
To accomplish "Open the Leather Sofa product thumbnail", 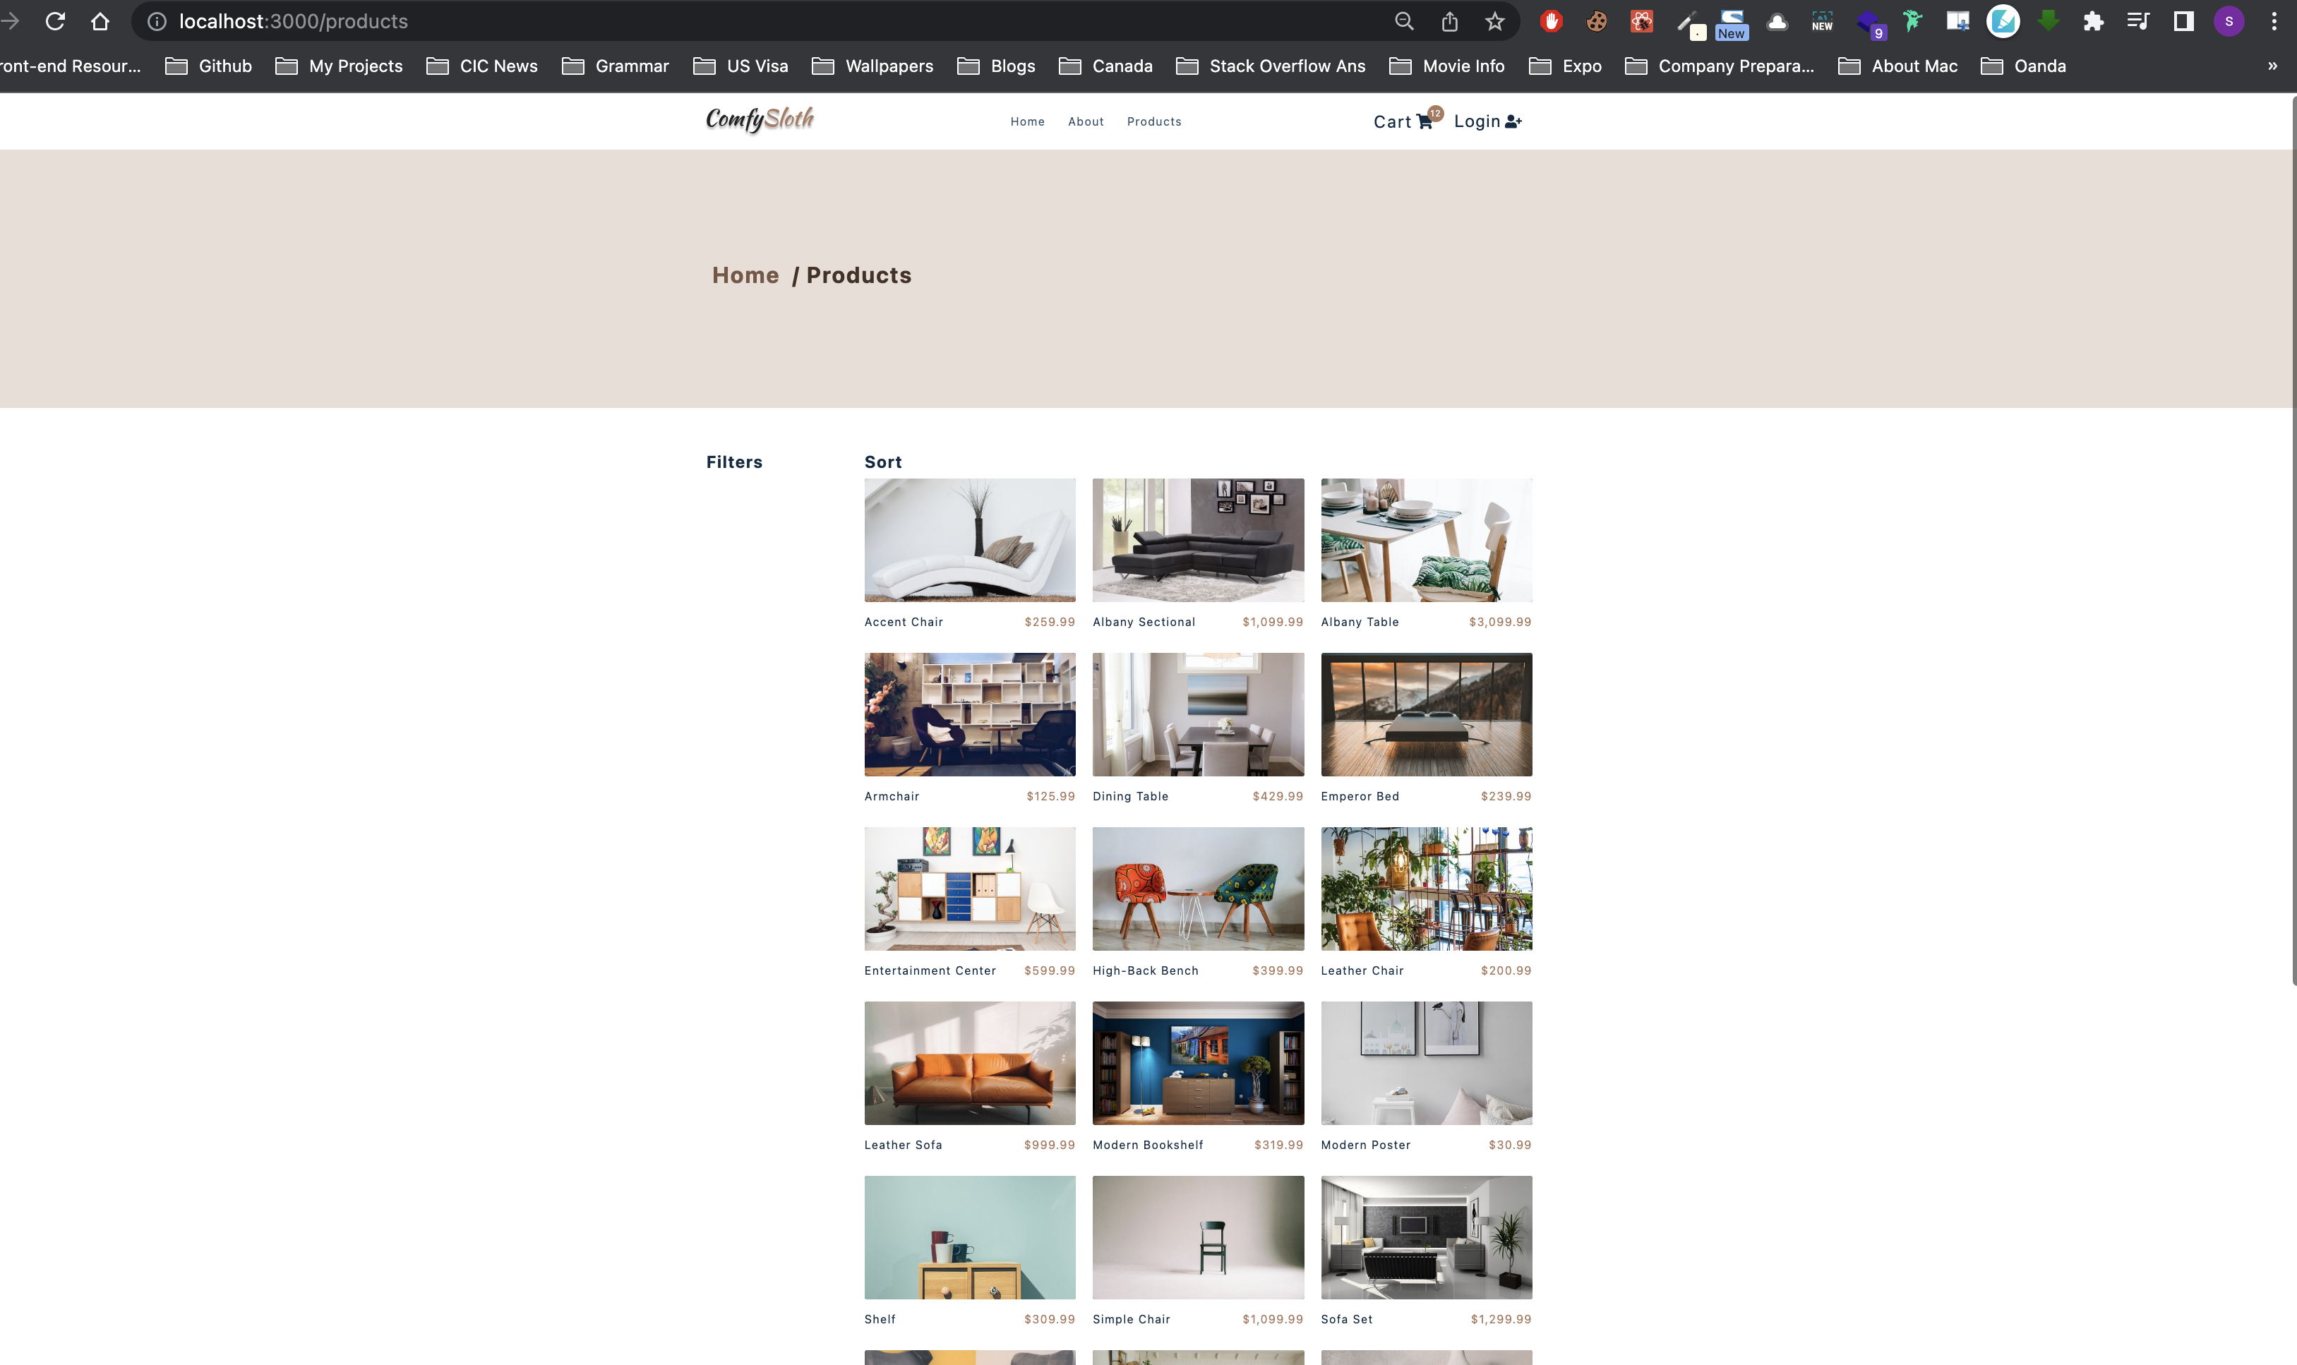I will click(970, 1062).
